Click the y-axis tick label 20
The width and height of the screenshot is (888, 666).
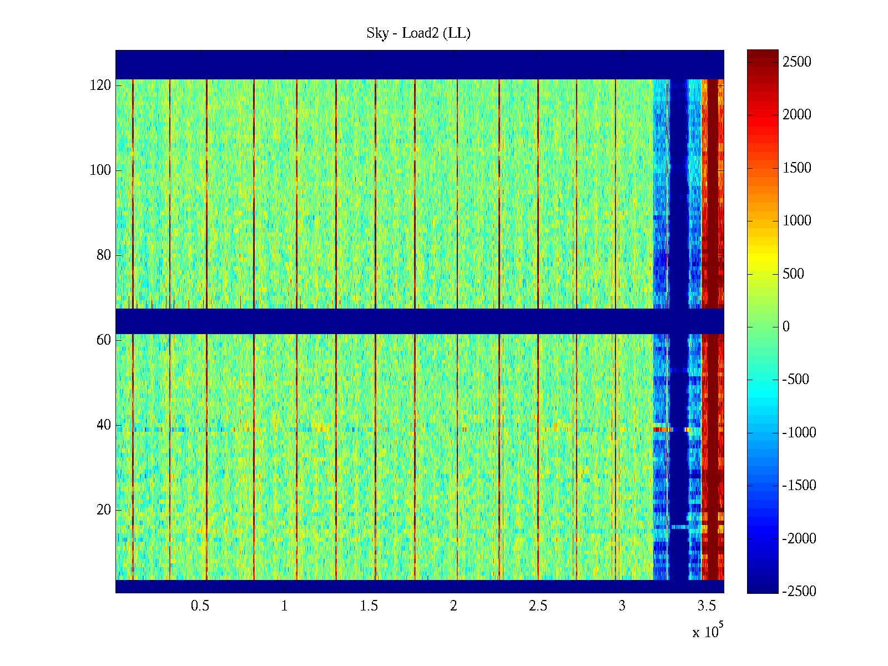(103, 509)
